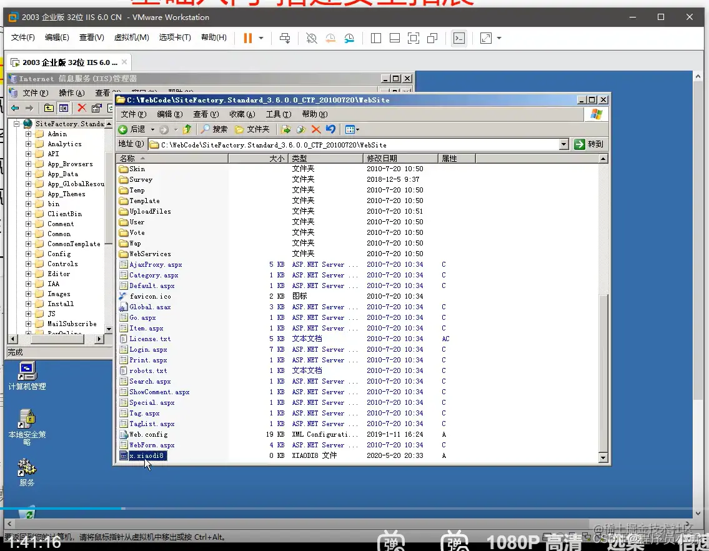
Task: Open the pause button dropdown arrow in VMware
Action: (x=261, y=38)
